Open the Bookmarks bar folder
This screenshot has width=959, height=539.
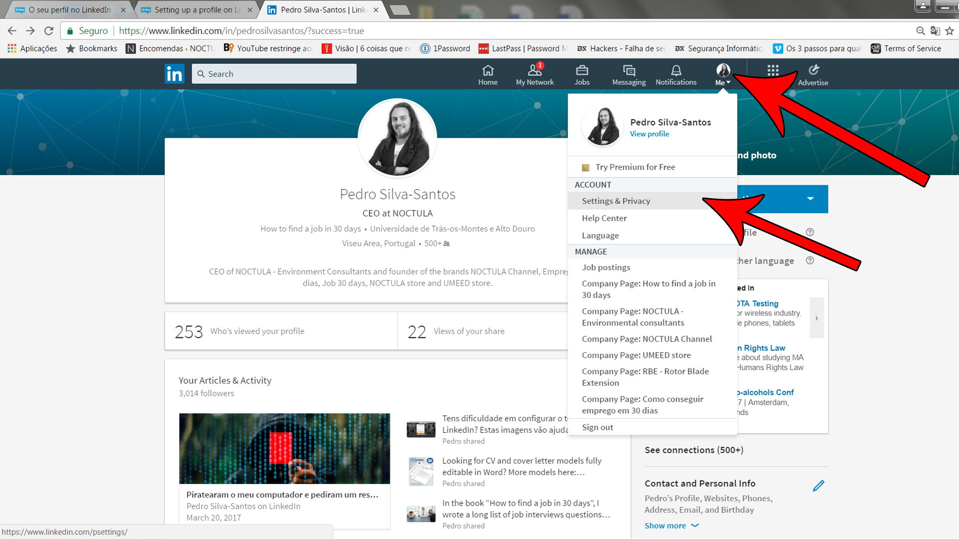pyautogui.click(x=92, y=48)
